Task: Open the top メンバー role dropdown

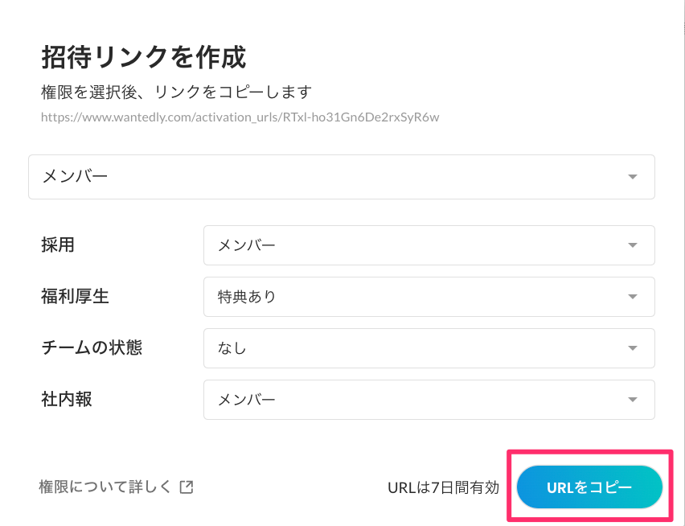Action: coord(341,177)
